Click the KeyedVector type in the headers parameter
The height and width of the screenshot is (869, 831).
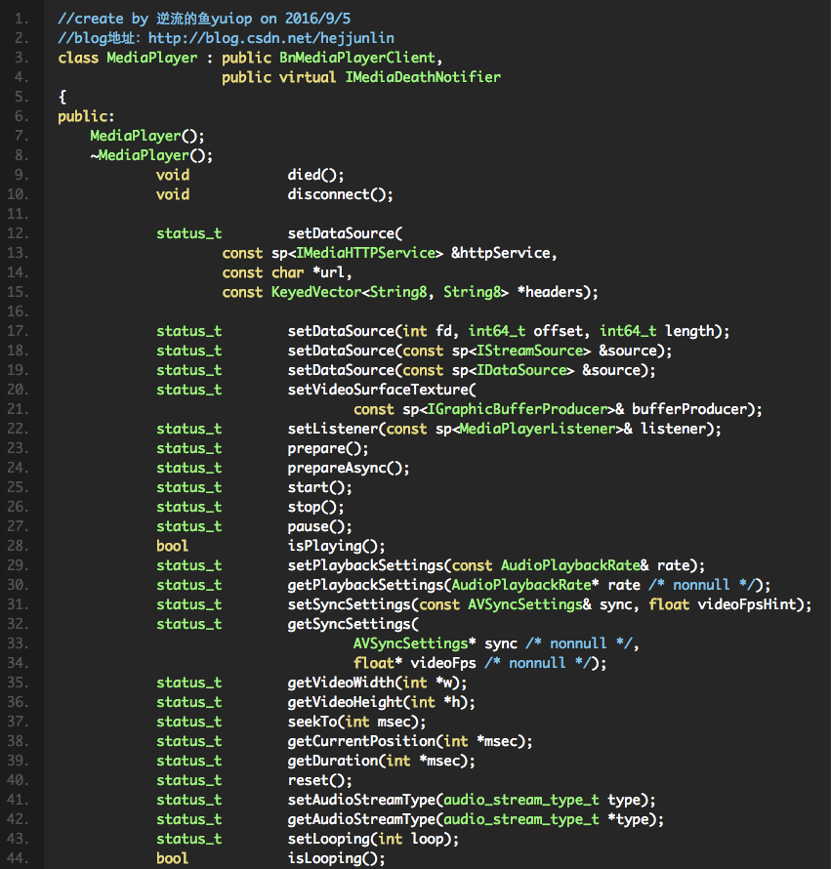[x=315, y=292]
